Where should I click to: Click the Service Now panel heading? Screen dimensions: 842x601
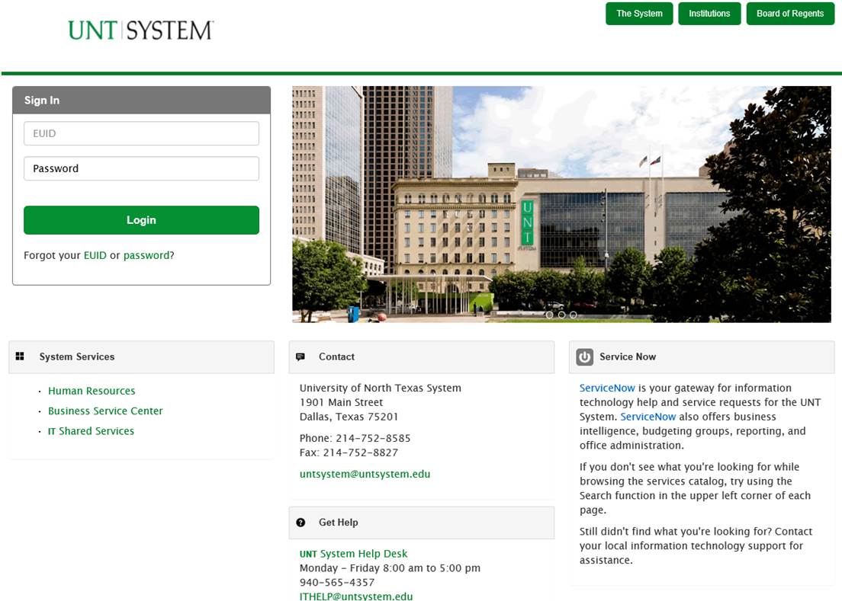click(x=702, y=357)
